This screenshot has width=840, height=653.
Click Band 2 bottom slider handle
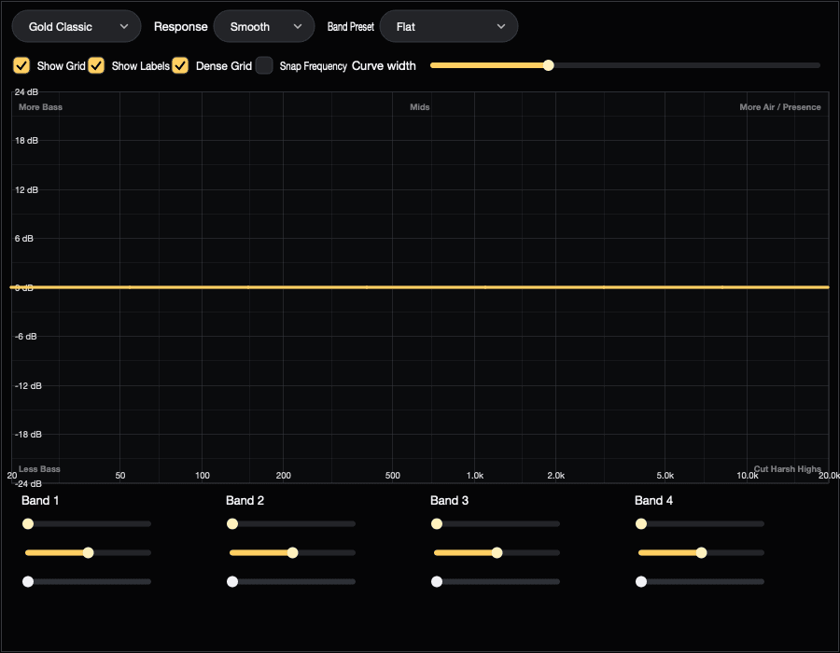click(232, 581)
